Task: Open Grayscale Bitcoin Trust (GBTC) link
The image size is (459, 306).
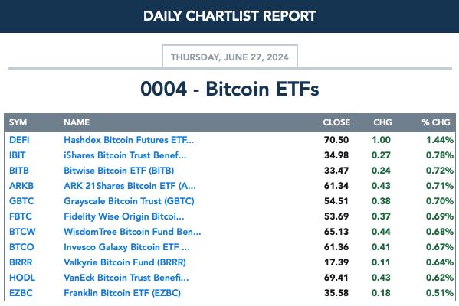Action: click(x=129, y=201)
